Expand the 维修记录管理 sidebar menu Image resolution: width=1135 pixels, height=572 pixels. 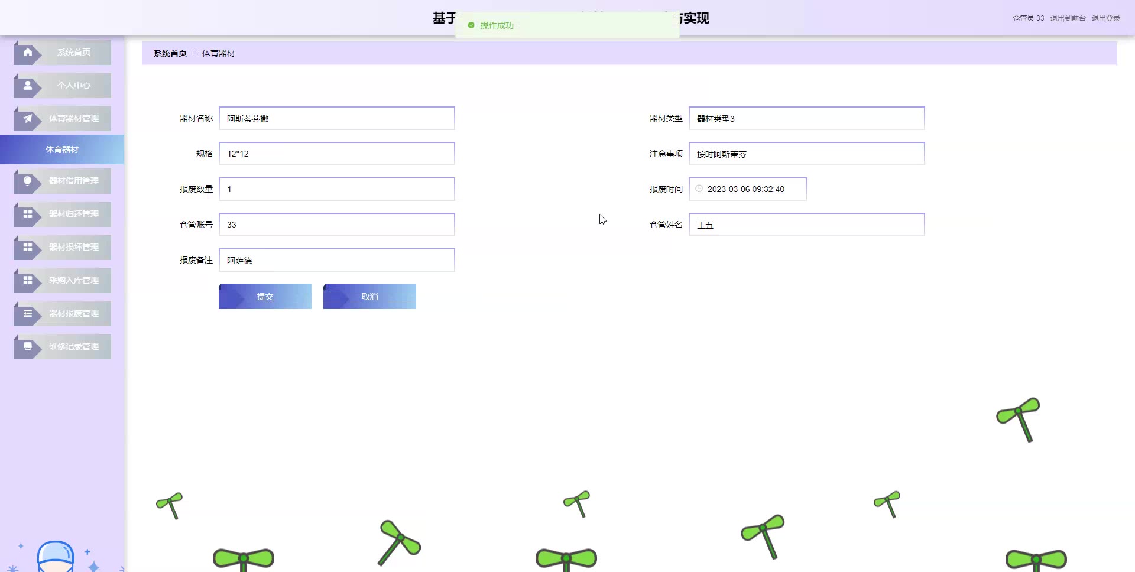[62, 346]
